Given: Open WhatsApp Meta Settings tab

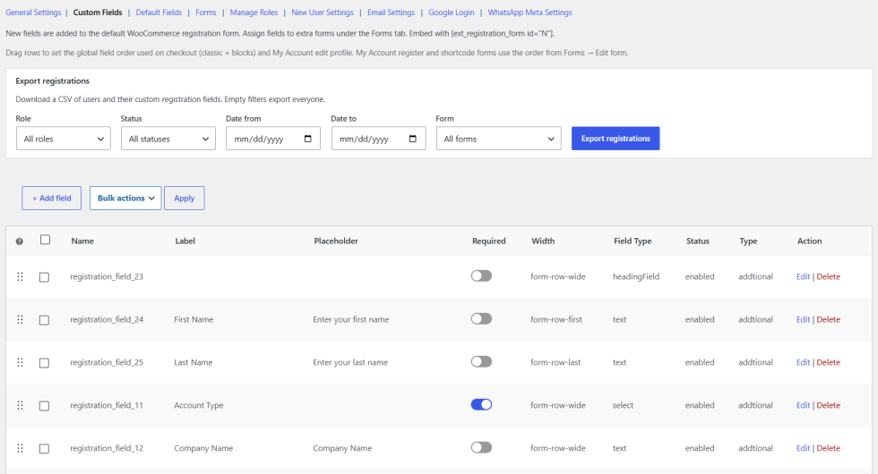Looking at the screenshot, I should click(529, 13).
